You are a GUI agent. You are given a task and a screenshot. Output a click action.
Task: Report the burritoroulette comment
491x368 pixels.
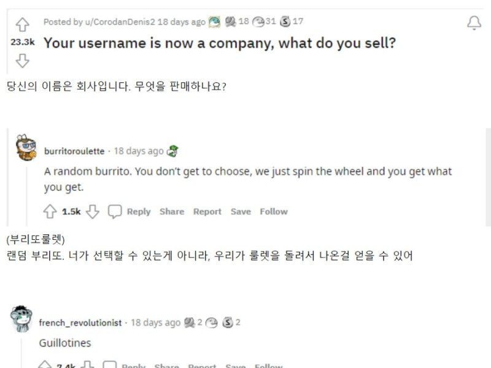(x=207, y=212)
